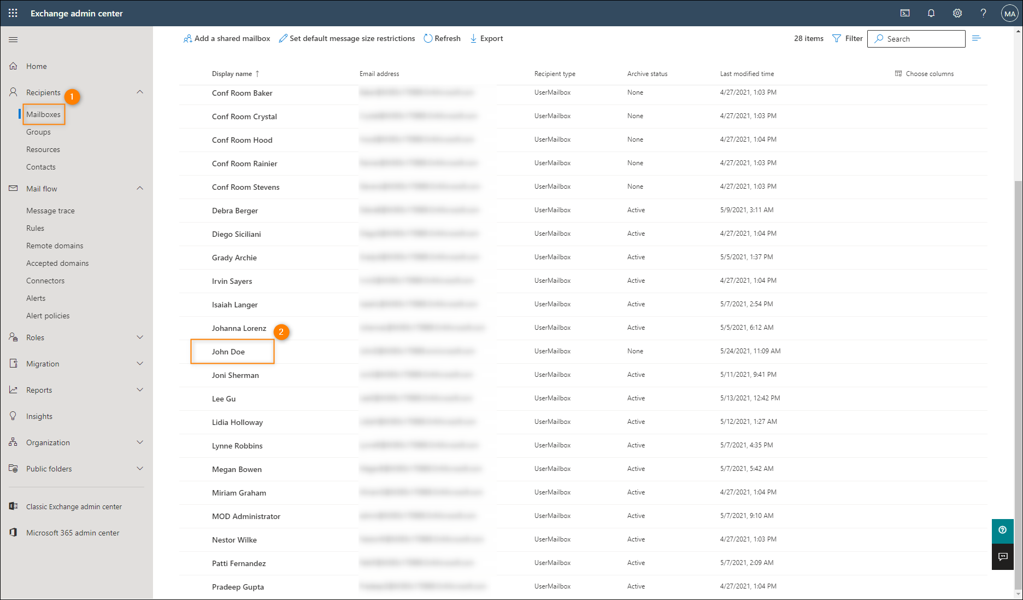Open the notifications bell icon
The width and height of the screenshot is (1023, 600).
coord(931,13)
